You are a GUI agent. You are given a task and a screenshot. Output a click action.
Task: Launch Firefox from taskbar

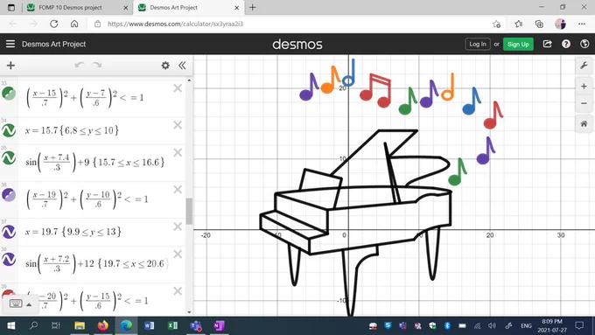click(x=103, y=325)
